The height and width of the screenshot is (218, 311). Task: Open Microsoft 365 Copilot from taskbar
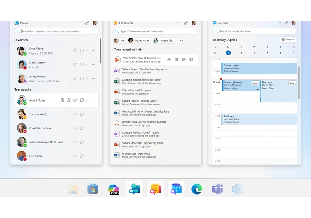tap(114, 189)
